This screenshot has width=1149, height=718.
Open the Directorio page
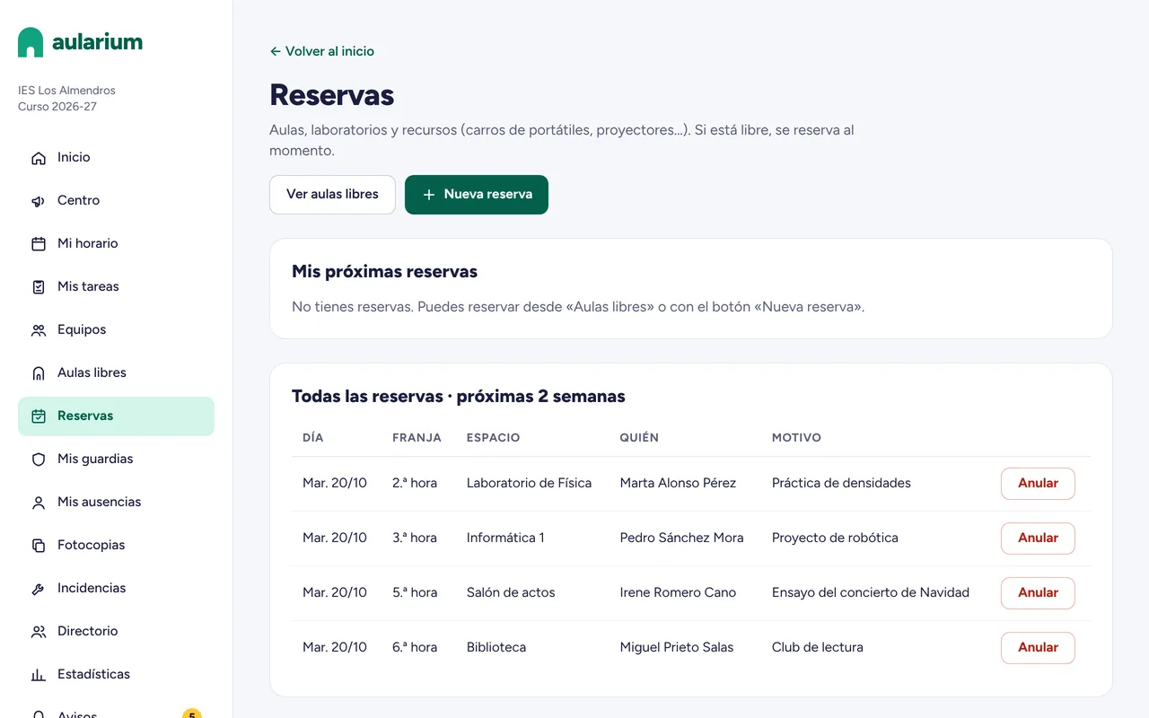coord(116,632)
